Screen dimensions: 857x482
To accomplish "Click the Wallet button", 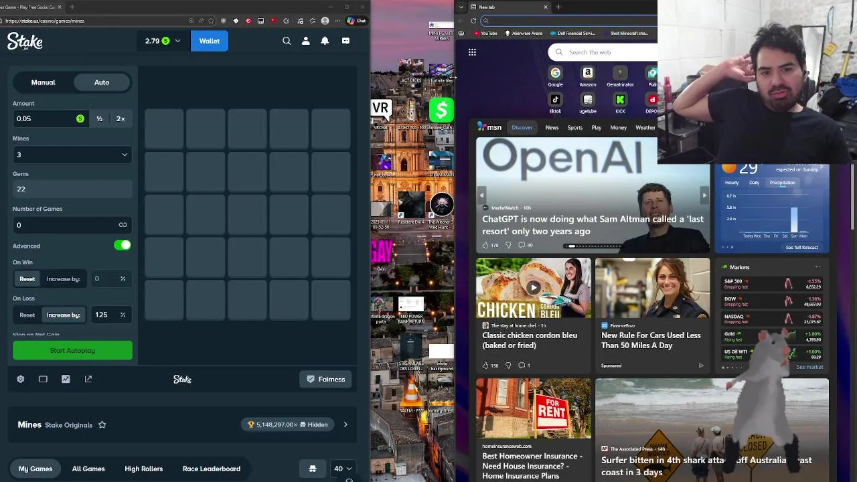I will tap(209, 41).
